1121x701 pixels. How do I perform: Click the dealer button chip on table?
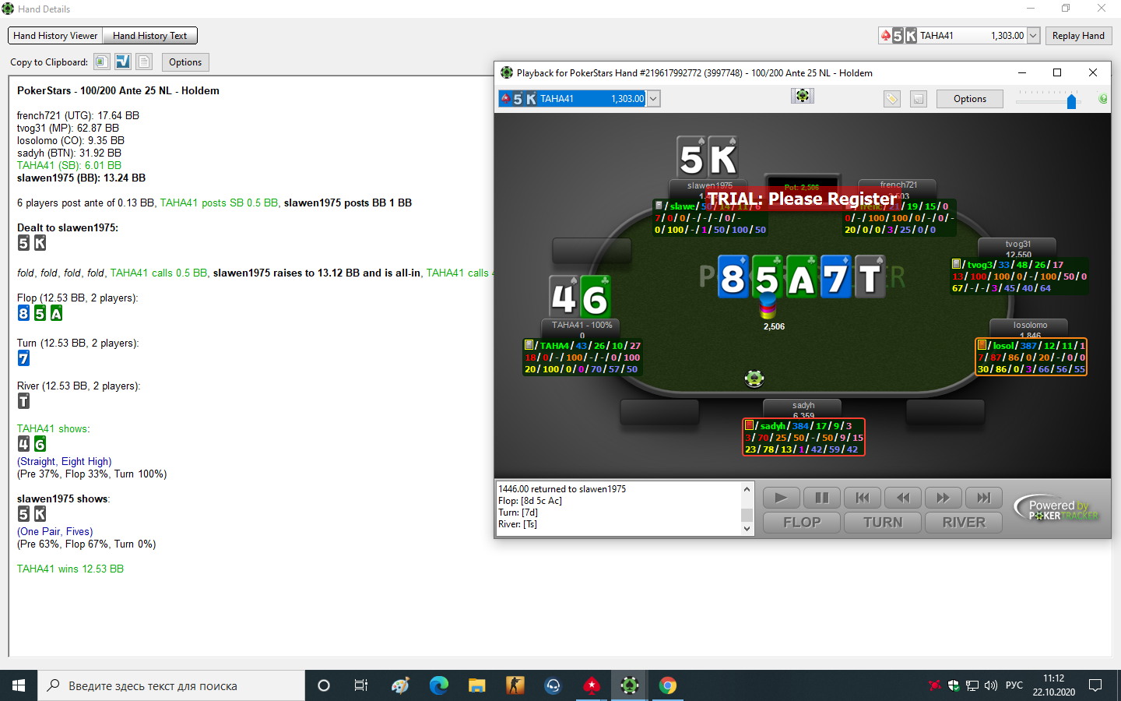click(754, 379)
